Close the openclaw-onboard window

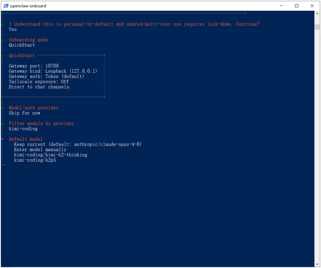coord(312,6)
